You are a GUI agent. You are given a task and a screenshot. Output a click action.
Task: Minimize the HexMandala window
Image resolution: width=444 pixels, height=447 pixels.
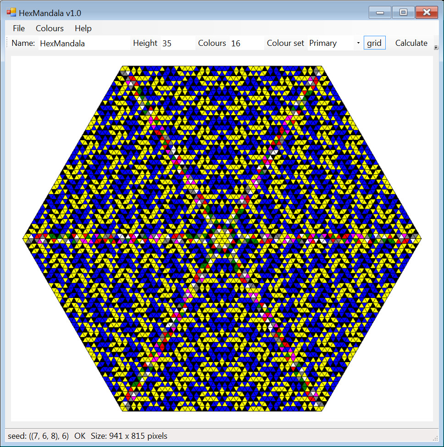click(380, 12)
